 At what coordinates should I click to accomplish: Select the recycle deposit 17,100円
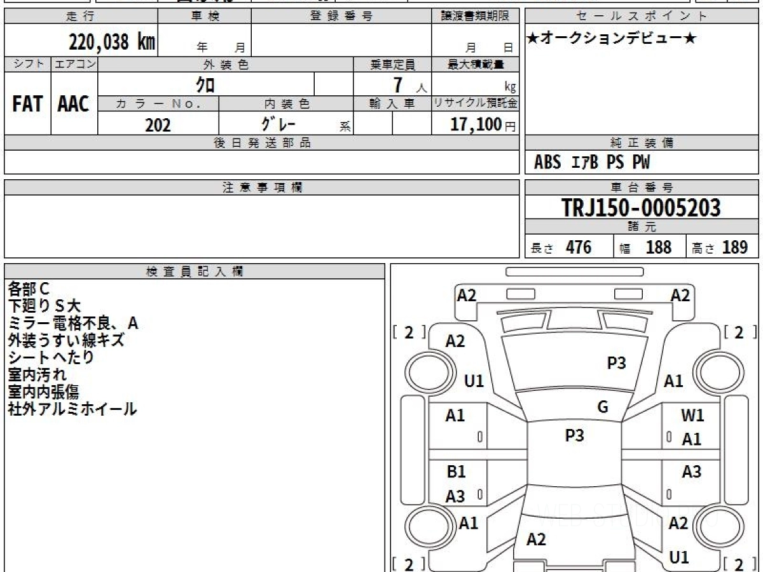(483, 125)
